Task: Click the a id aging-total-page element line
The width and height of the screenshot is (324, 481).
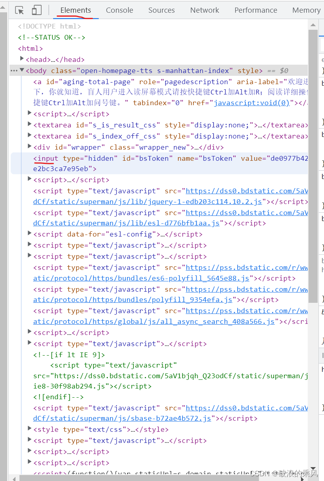Action: 171,92
